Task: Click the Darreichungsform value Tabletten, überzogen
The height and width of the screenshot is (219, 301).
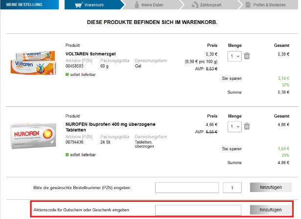Action: point(144,144)
